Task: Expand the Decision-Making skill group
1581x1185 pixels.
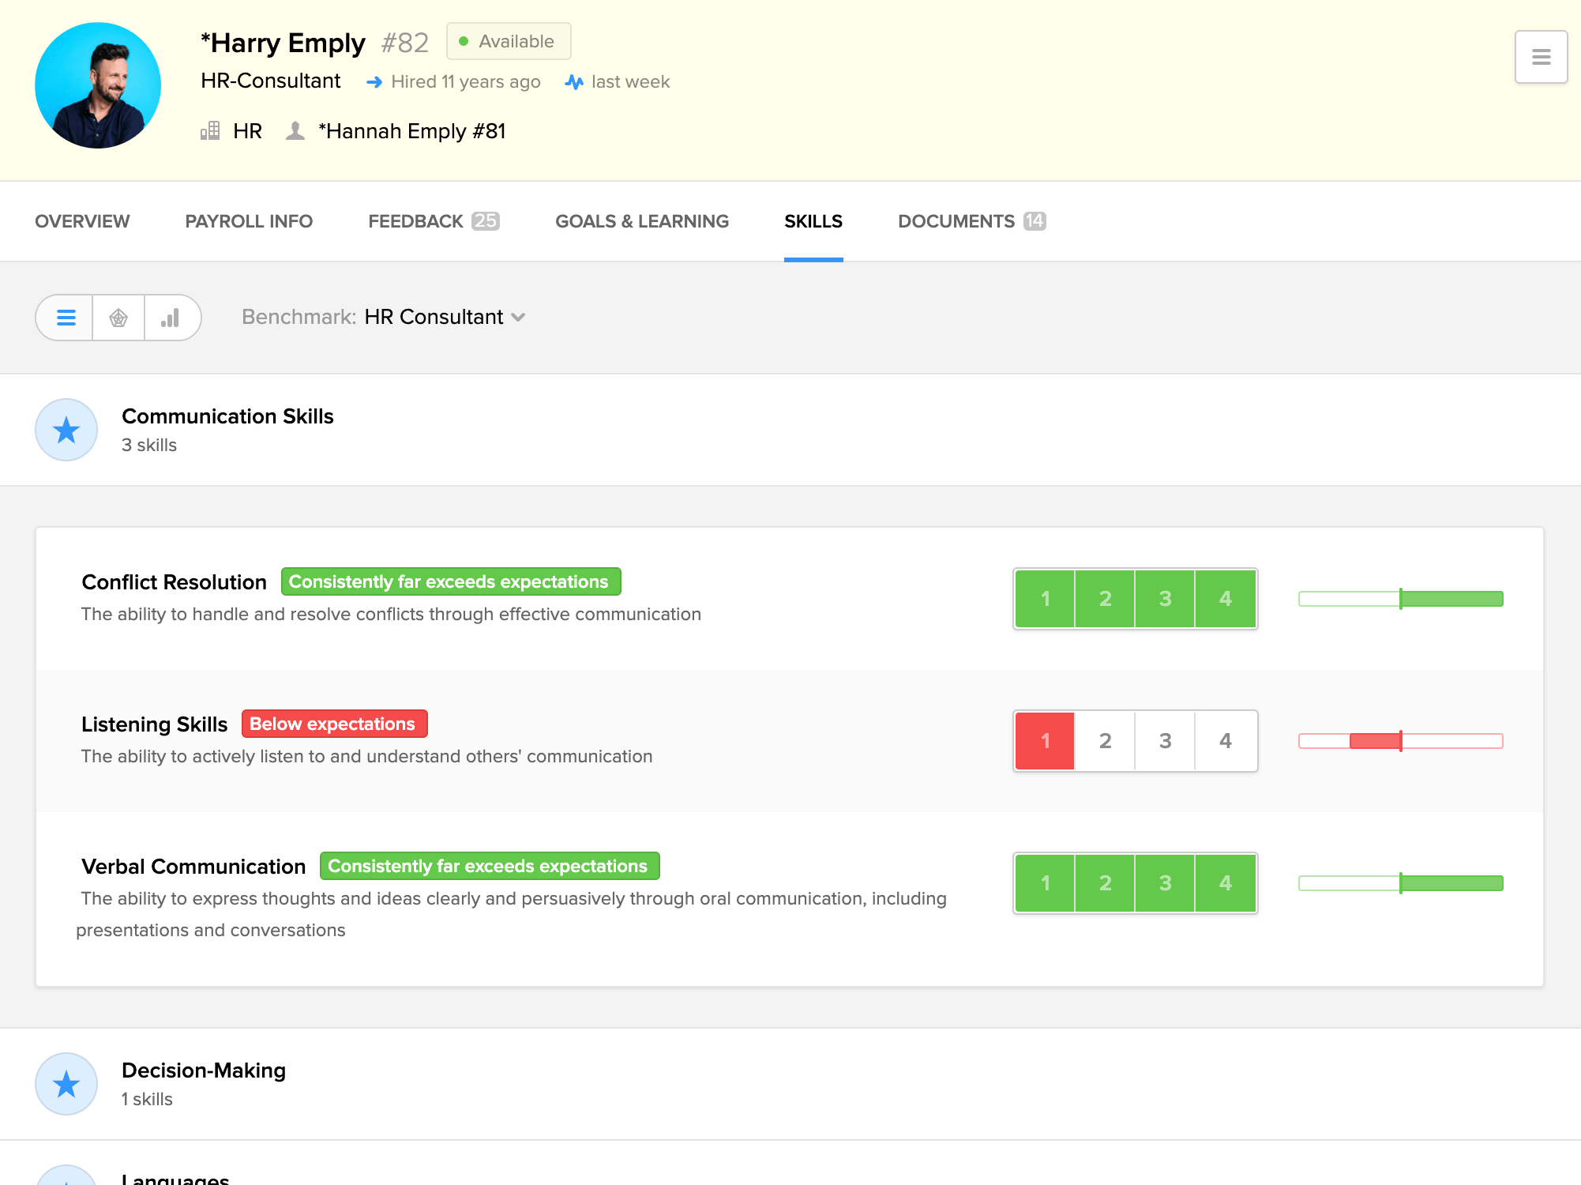Action: pos(203,1070)
